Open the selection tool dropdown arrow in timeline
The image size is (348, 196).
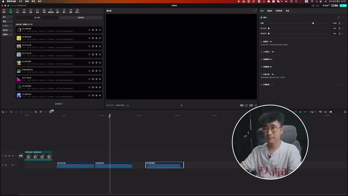coord(6,112)
